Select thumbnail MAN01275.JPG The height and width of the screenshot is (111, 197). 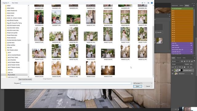click(108, 71)
